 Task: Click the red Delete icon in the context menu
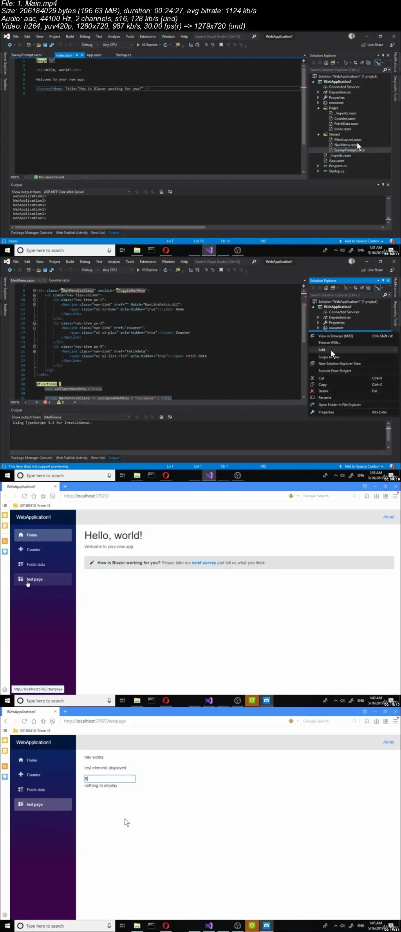[312, 391]
